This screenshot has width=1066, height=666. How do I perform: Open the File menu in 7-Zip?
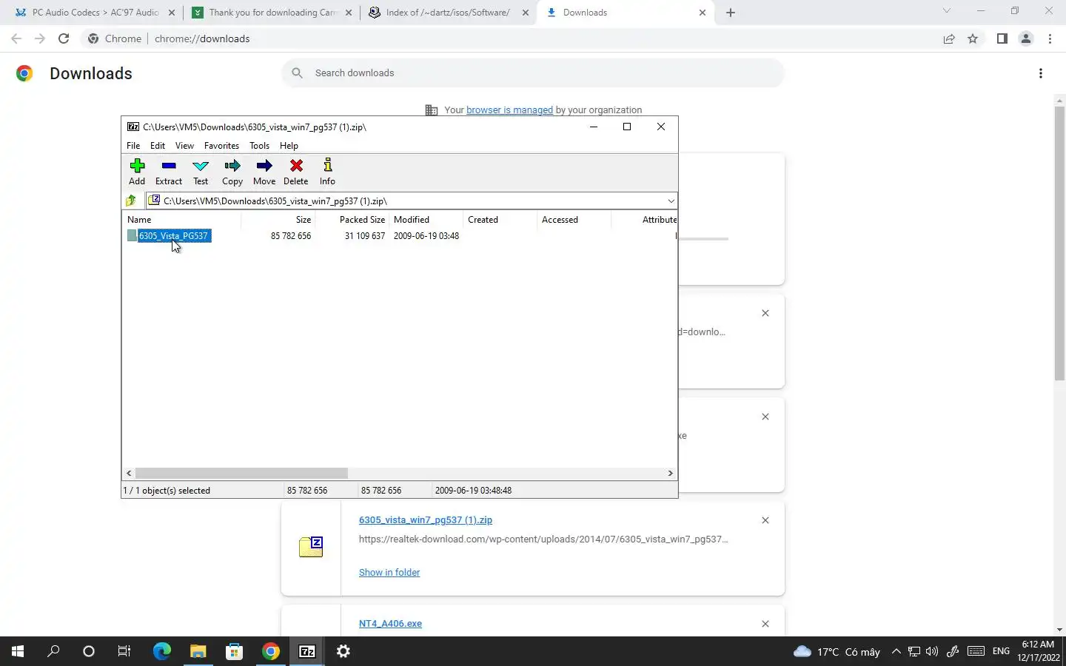pos(133,146)
